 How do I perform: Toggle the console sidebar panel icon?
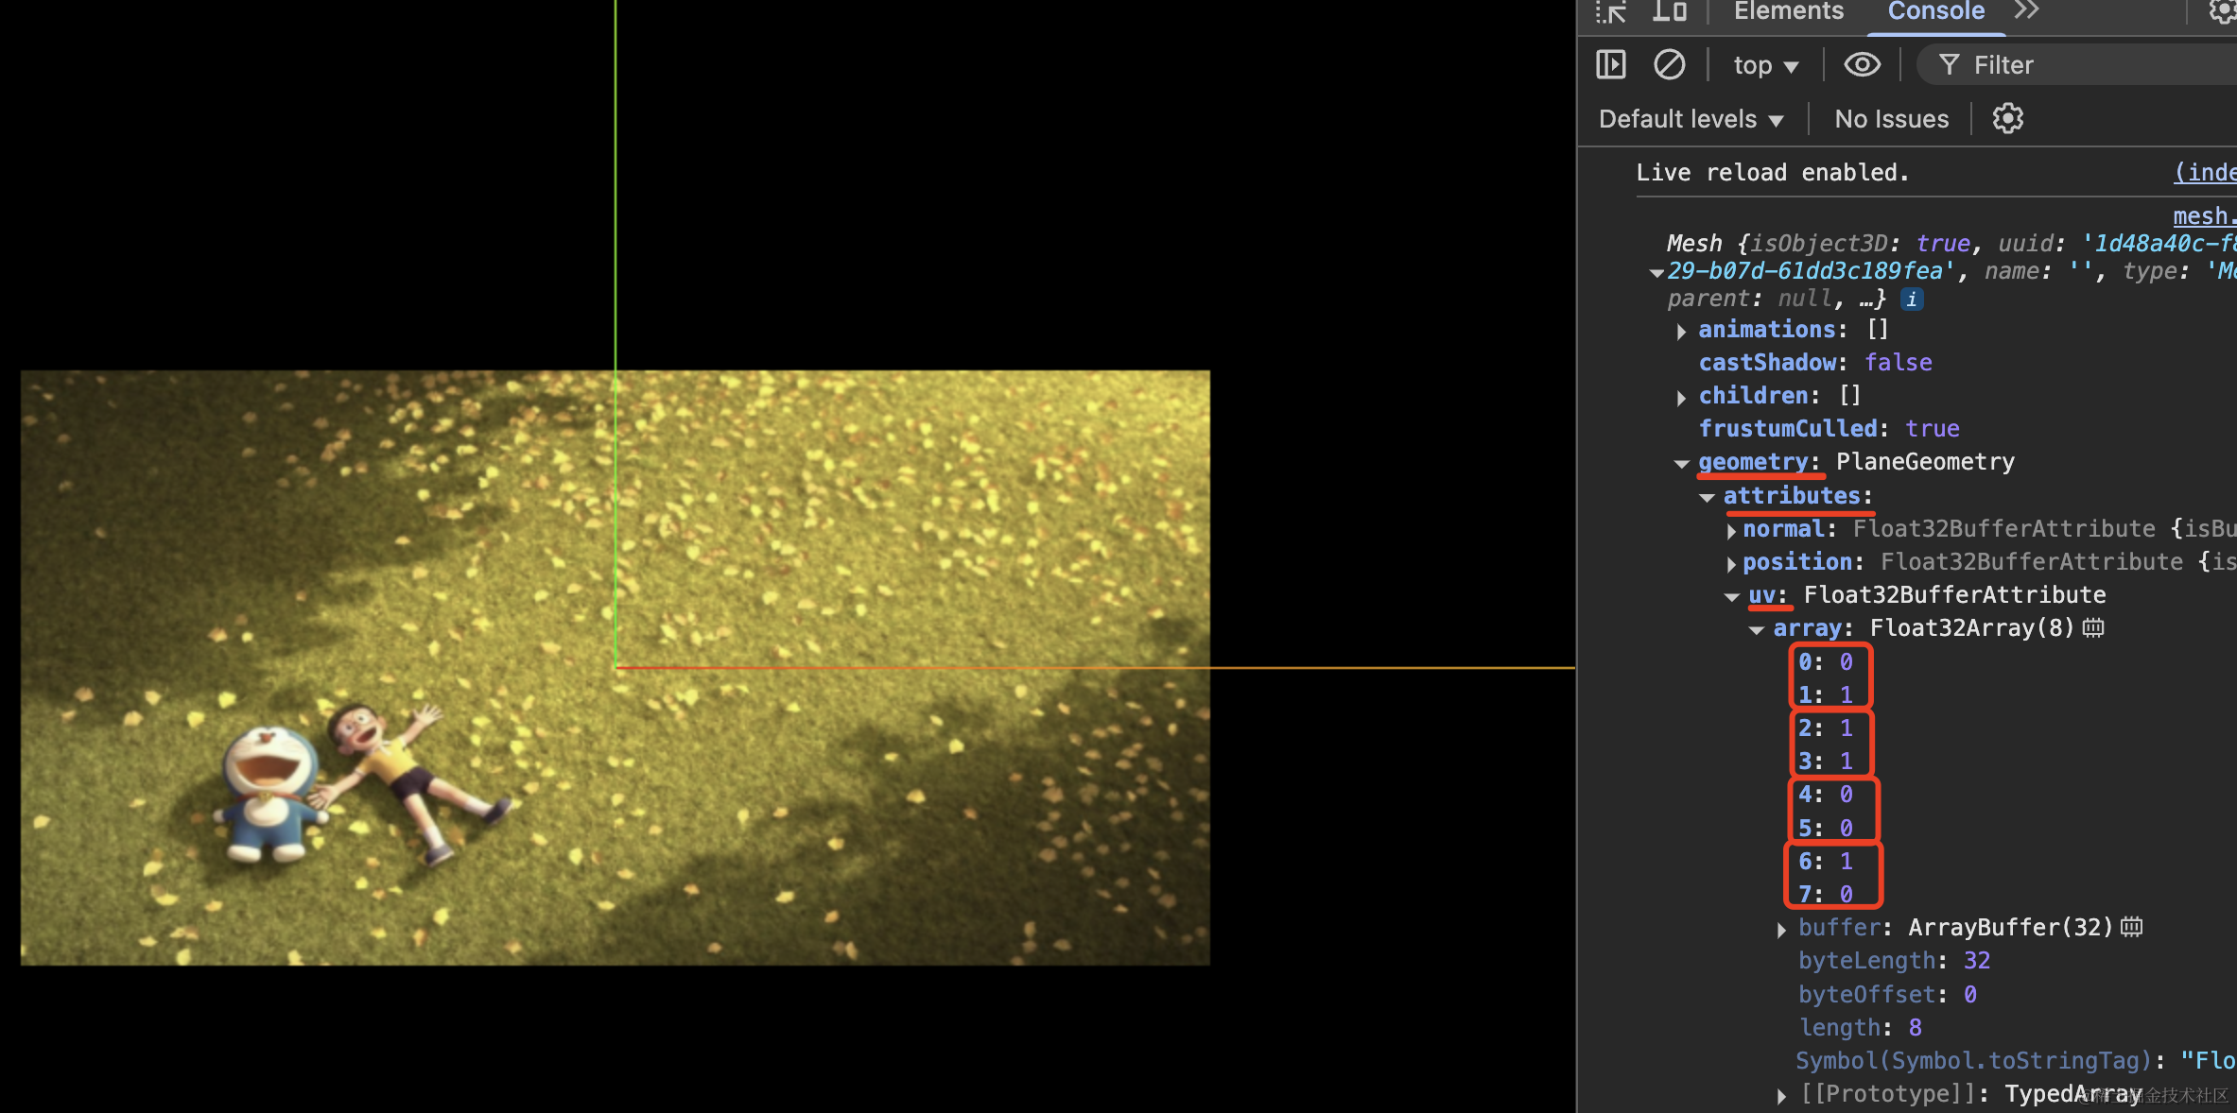click(1610, 65)
